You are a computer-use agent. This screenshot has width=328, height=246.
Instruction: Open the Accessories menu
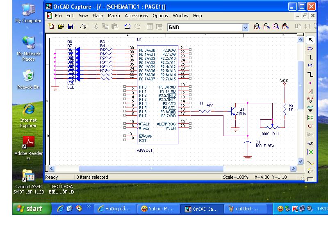pos(136,16)
